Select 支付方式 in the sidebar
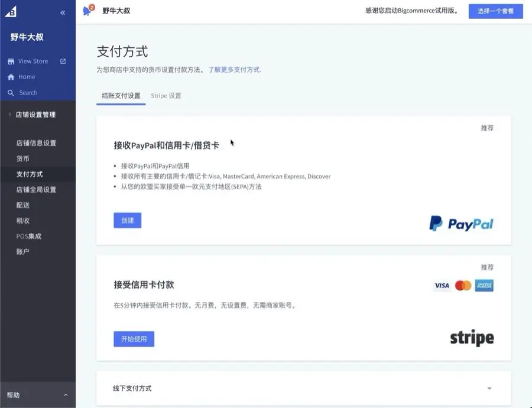The image size is (532, 408). 30,174
